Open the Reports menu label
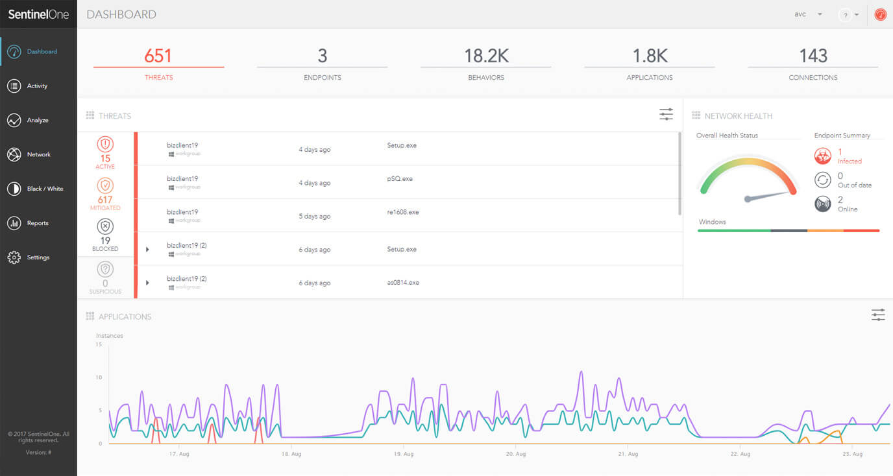Image resolution: width=893 pixels, height=476 pixels. click(38, 223)
